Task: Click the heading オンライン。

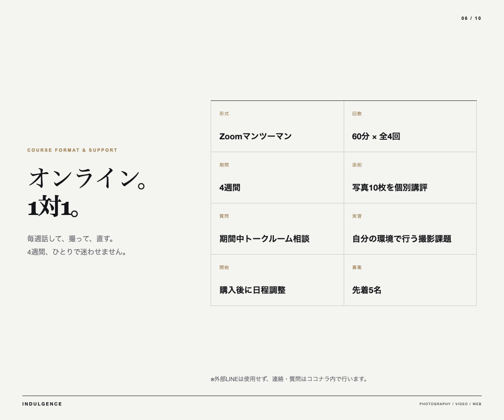Action: pyautogui.click(x=87, y=179)
